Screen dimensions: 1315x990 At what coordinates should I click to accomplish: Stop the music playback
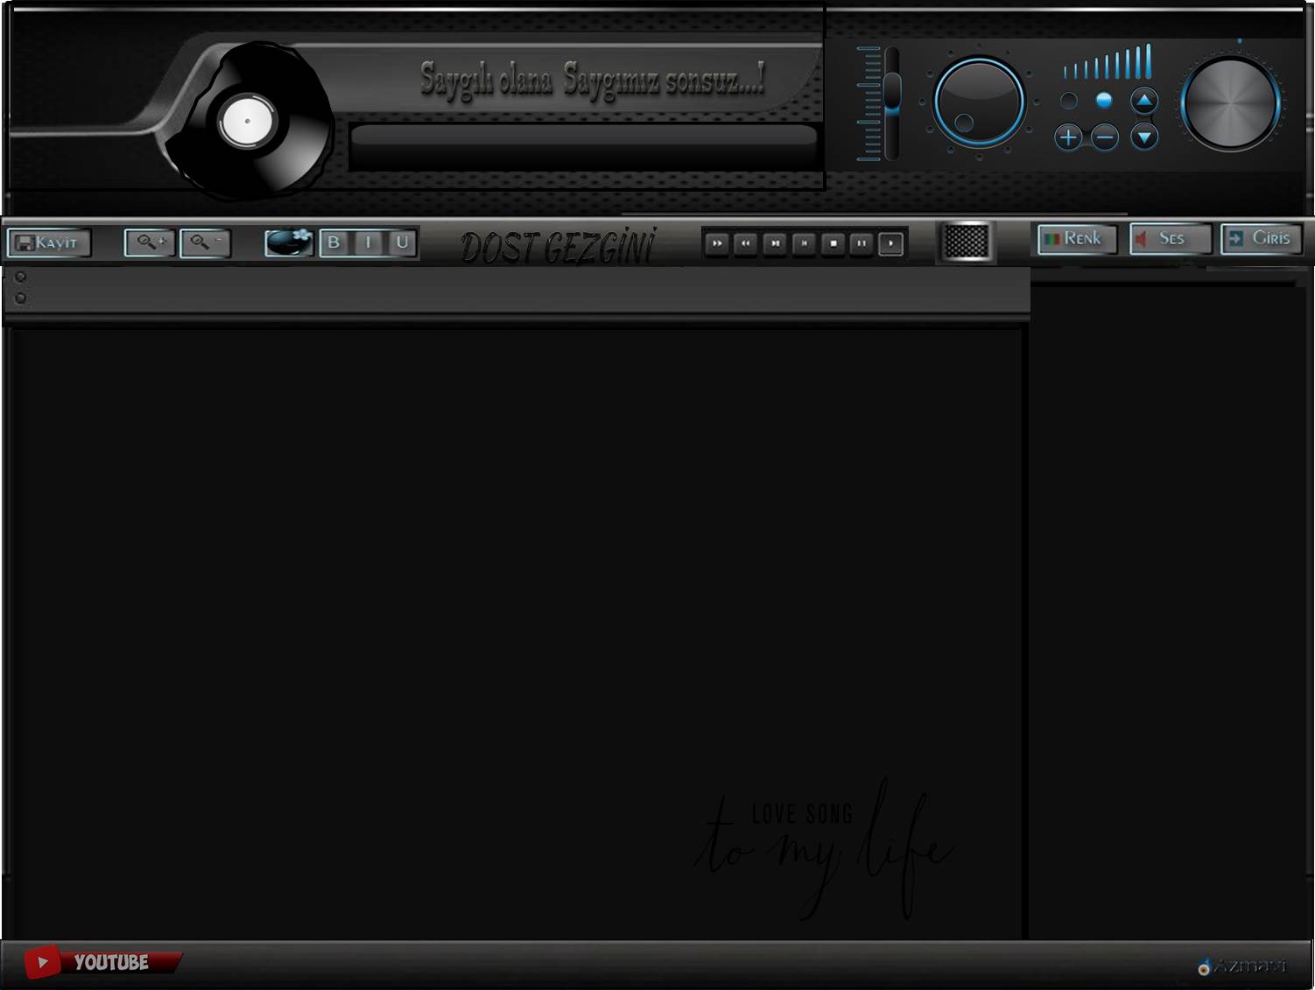(833, 243)
